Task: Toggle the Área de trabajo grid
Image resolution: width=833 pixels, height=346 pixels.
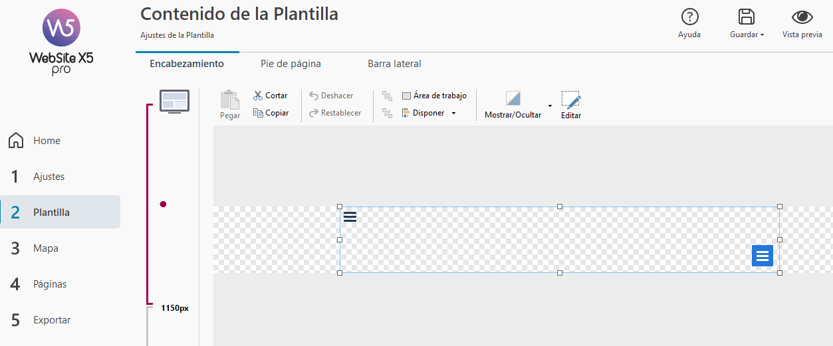Action: 434,96
